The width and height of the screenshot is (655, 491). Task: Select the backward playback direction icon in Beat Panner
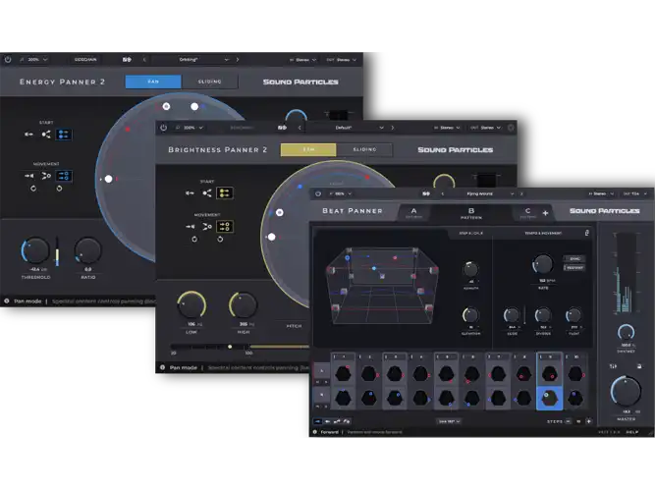pos(328,421)
